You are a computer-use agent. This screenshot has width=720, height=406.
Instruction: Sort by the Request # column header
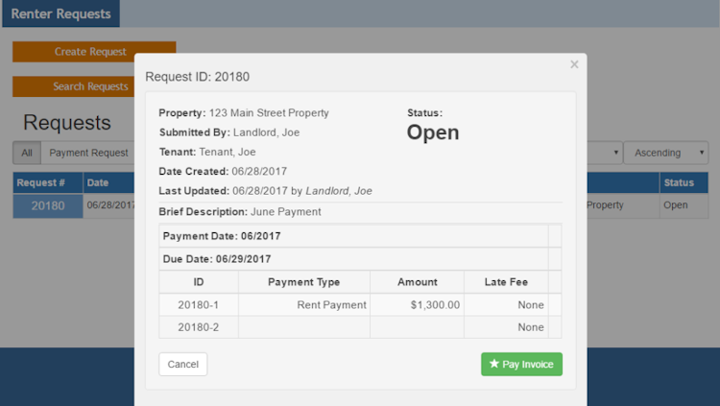coord(48,182)
